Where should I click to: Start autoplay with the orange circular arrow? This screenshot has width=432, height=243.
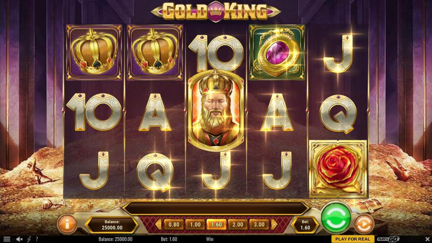click(x=364, y=224)
